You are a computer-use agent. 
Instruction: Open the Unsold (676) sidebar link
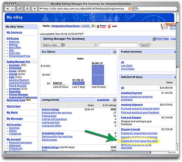(13, 74)
